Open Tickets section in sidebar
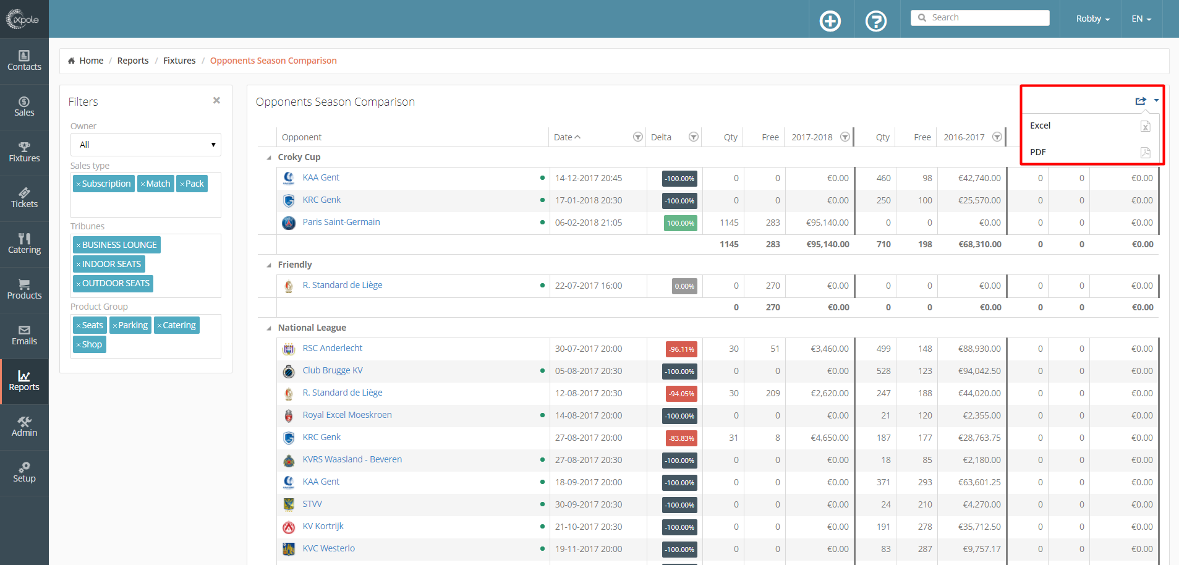 (x=24, y=198)
